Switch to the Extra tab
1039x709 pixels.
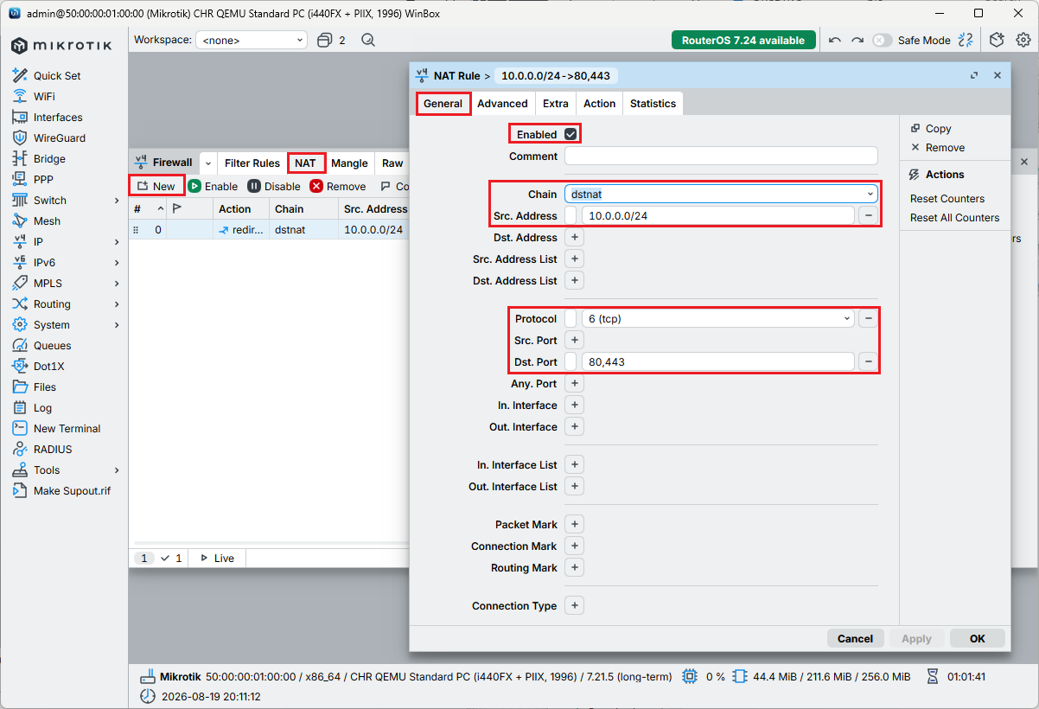(556, 103)
